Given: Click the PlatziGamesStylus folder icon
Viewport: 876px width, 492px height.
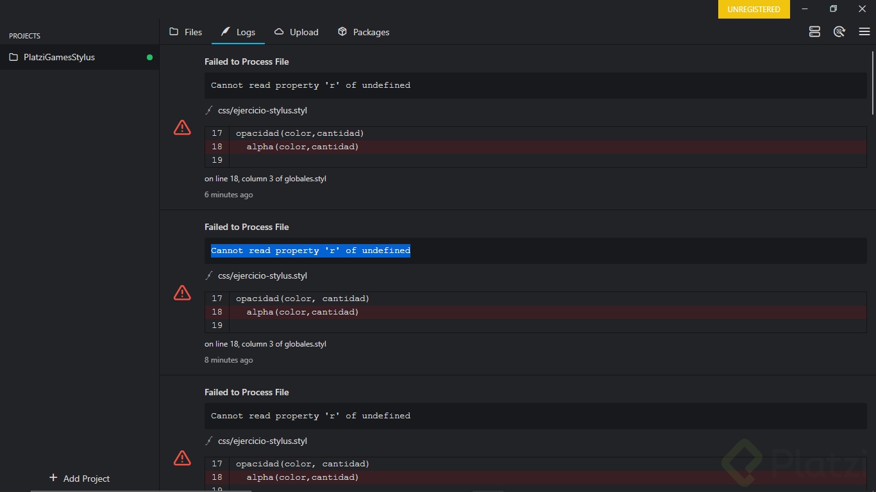Looking at the screenshot, I should pos(13,57).
